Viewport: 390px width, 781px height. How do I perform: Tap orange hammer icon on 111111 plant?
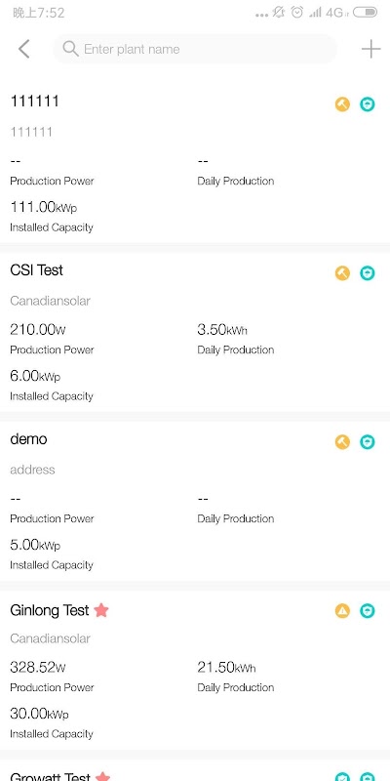(x=342, y=104)
